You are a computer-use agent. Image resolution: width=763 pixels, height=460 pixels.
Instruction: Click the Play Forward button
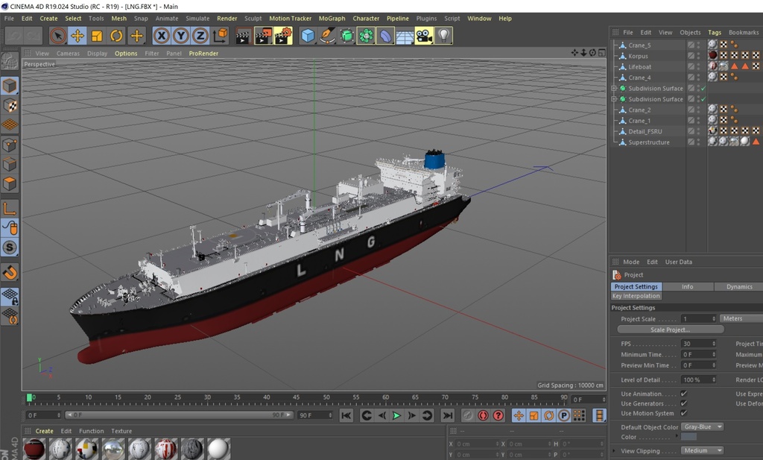[396, 415]
